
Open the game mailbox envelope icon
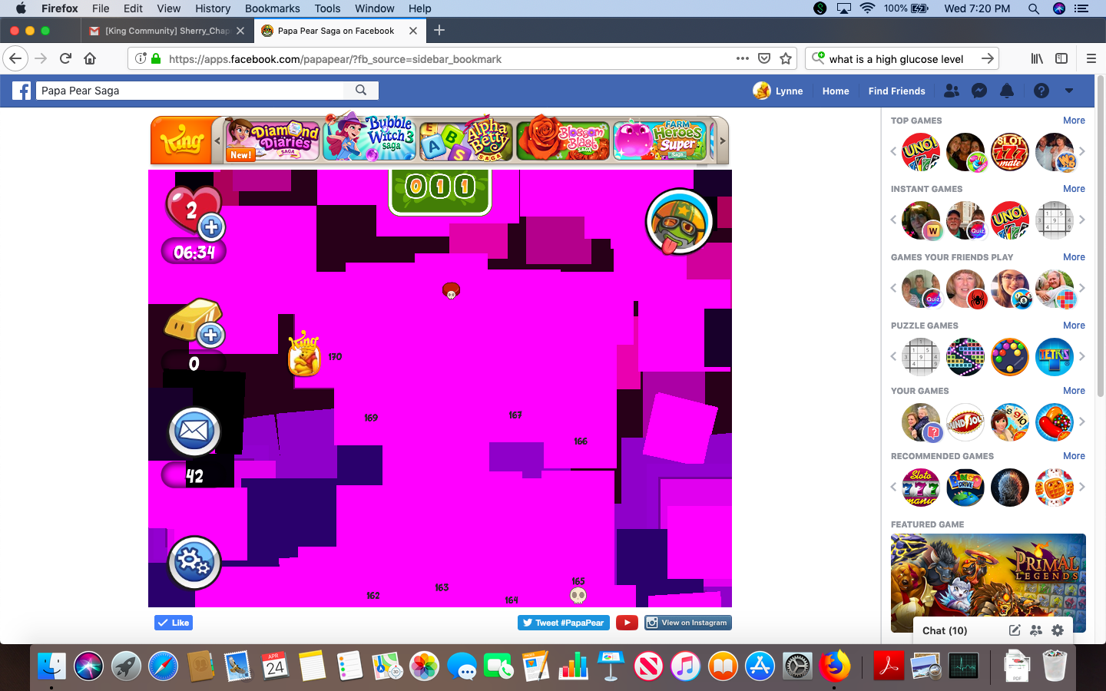[x=194, y=431]
